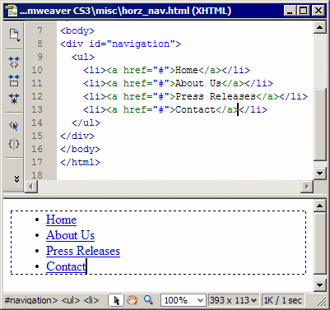Open window size 393 x 113 dropdown
The width and height of the screenshot is (330, 310).
234,300
